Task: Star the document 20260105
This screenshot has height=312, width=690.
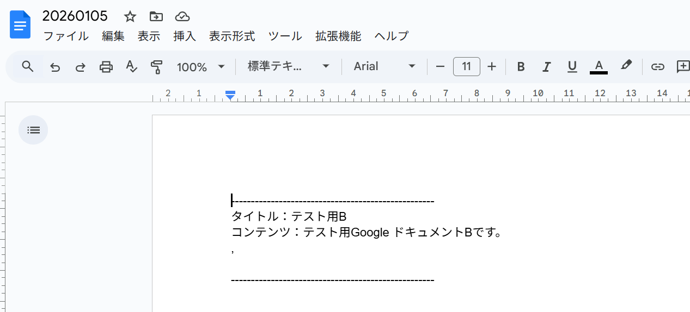Action: click(x=130, y=16)
